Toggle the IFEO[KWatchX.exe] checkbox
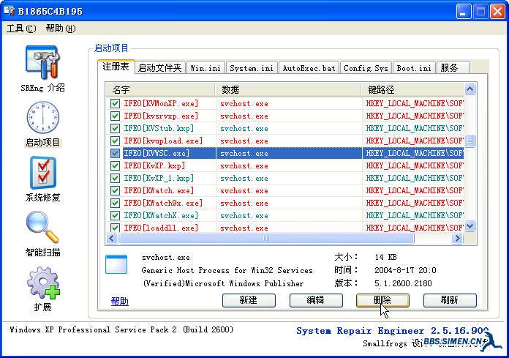Viewport: 509px width, 358px height. coord(115,215)
